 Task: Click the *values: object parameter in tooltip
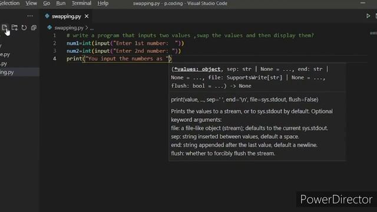pyautogui.click(x=197, y=69)
